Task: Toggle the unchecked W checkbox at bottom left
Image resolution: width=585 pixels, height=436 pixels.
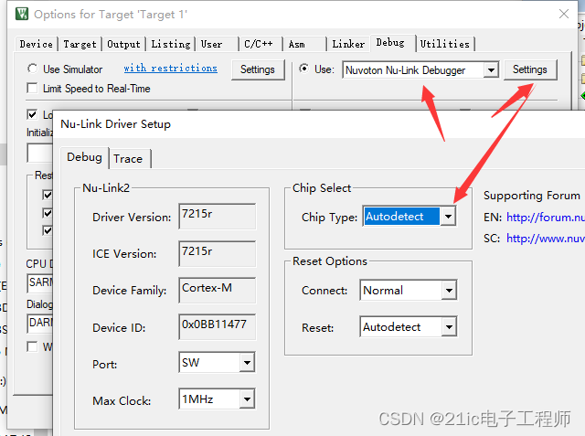Action: [x=33, y=346]
